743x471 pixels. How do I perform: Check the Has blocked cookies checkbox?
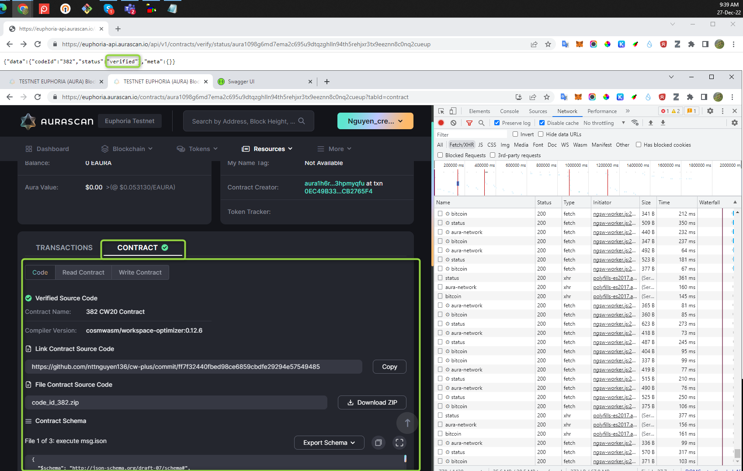click(x=639, y=144)
